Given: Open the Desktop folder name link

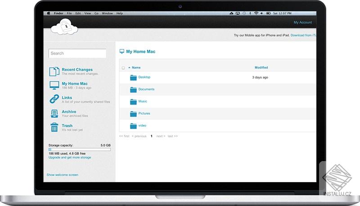Looking at the screenshot, I should pyautogui.click(x=144, y=77).
